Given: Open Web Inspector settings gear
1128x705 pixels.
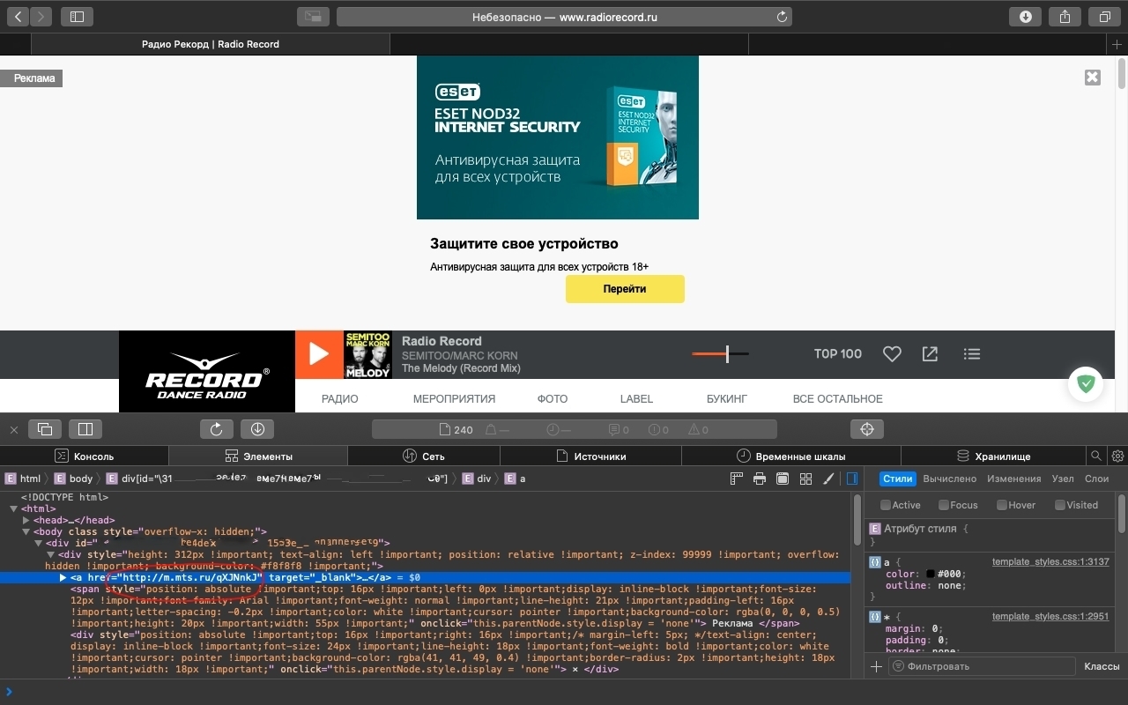Looking at the screenshot, I should 1117,456.
